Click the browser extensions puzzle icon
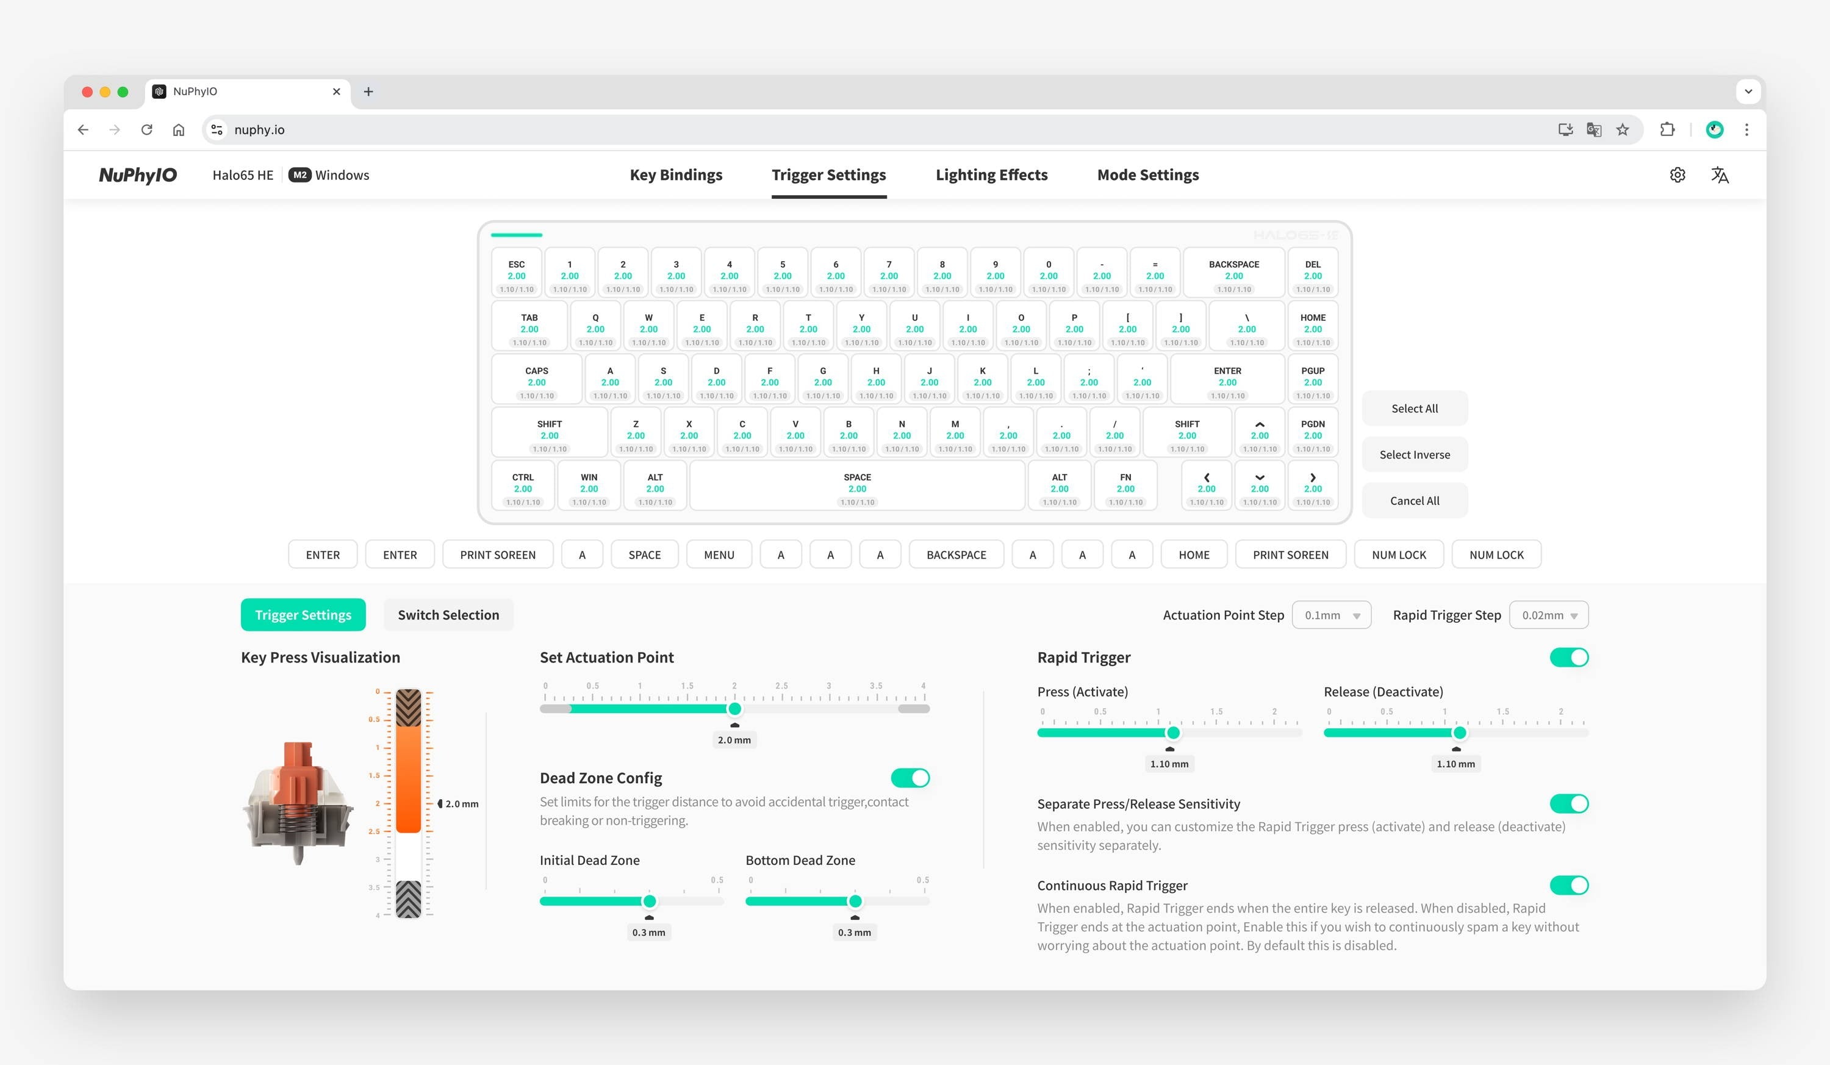This screenshot has width=1830, height=1065. point(1667,130)
